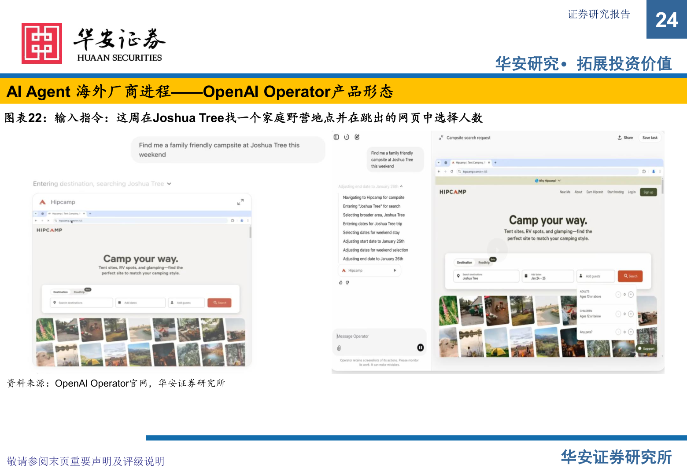Click HIPCAMP logo in right screenshot
Viewport: 687px width, 475px height.
pyautogui.click(x=453, y=192)
